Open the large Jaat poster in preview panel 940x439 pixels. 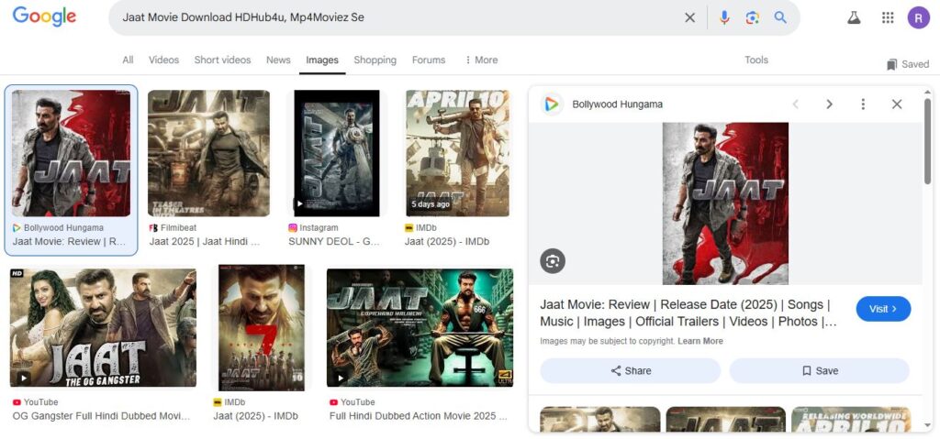click(725, 203)
